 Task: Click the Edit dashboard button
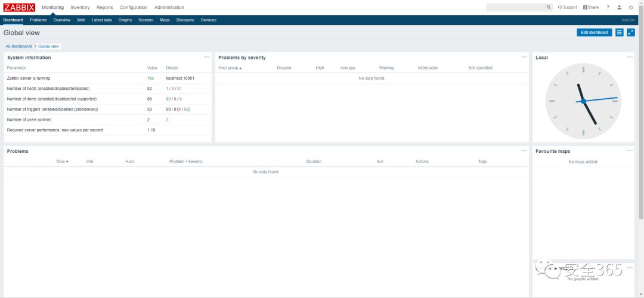(x=595, y=32)
